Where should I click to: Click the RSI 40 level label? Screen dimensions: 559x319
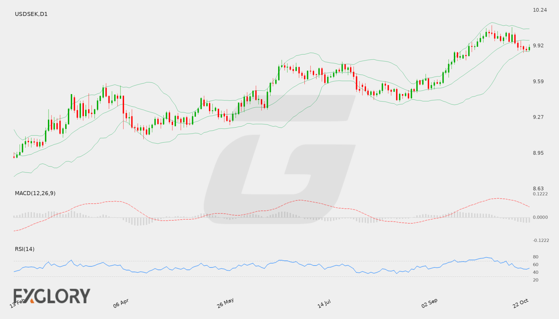click(536, 272)
